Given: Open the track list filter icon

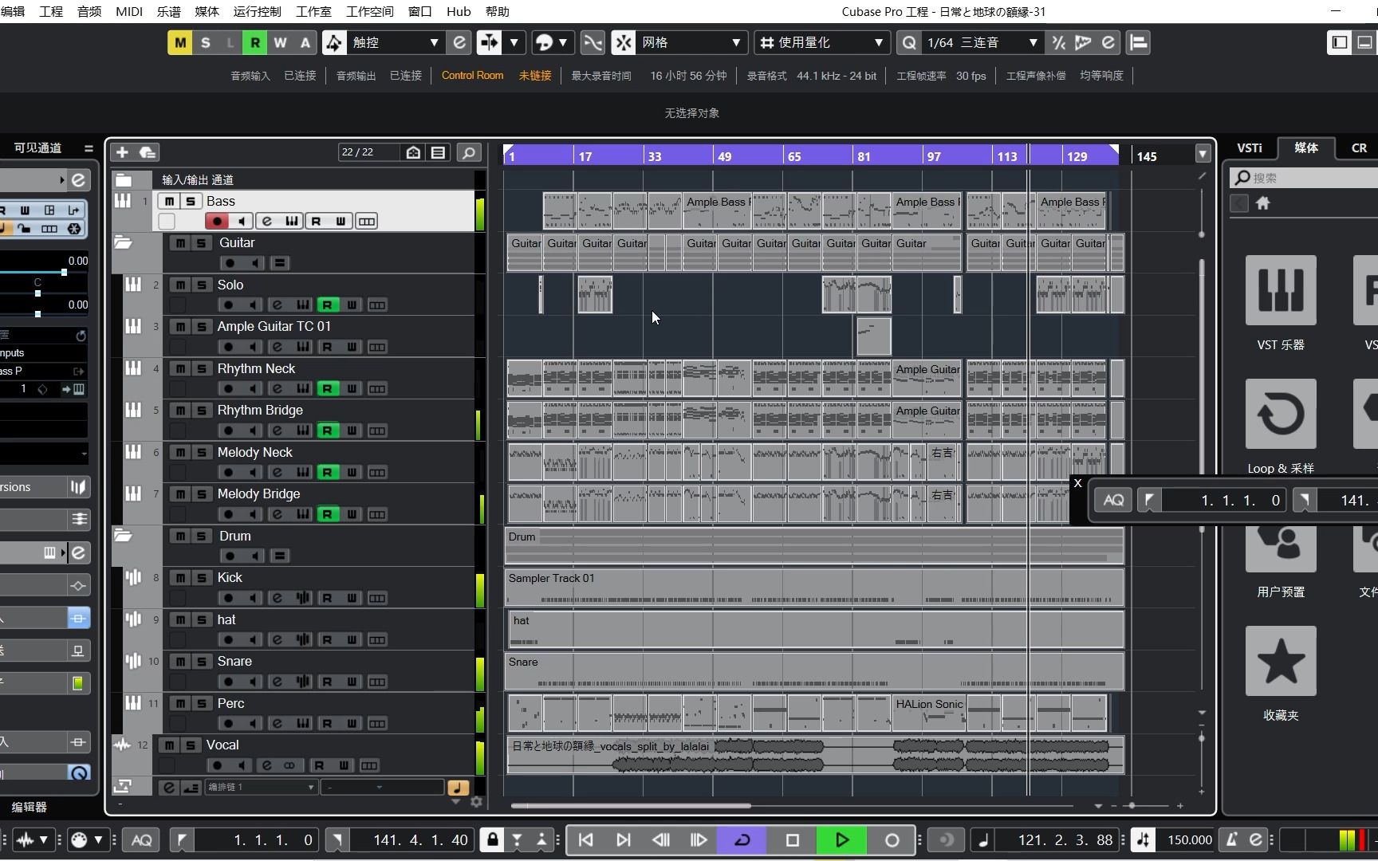Looking at the screenshot, I should click(x=438, y=152).
